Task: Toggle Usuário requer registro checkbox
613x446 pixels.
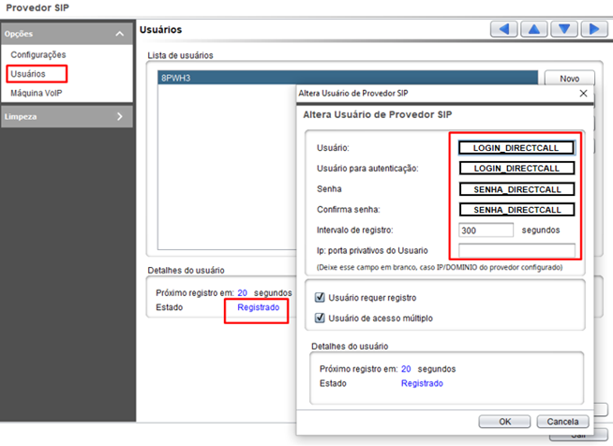Action: [x=320, y=297]
